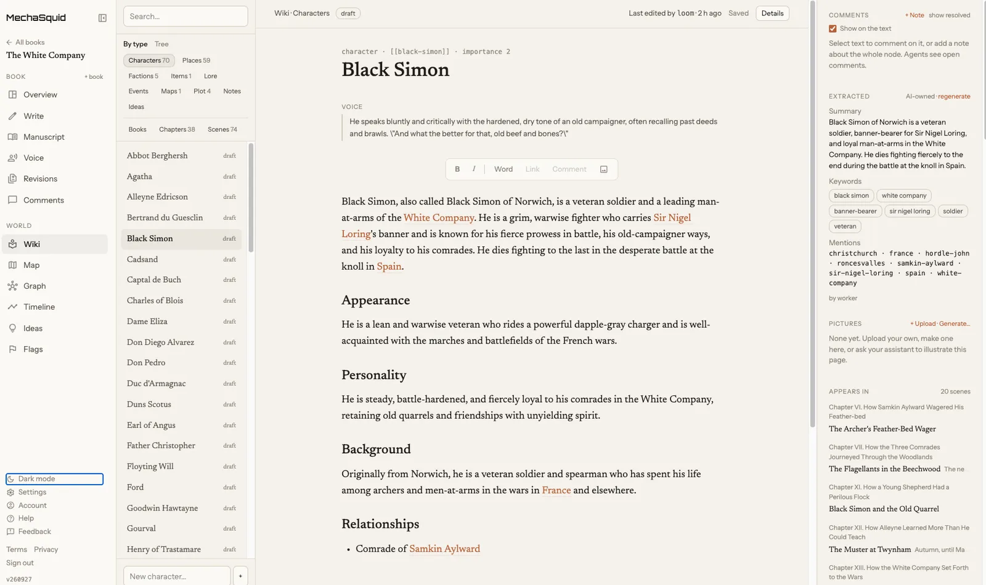The image size is (986, 585).
Task: Click the Write pencil icon
Action: (12, 116)
